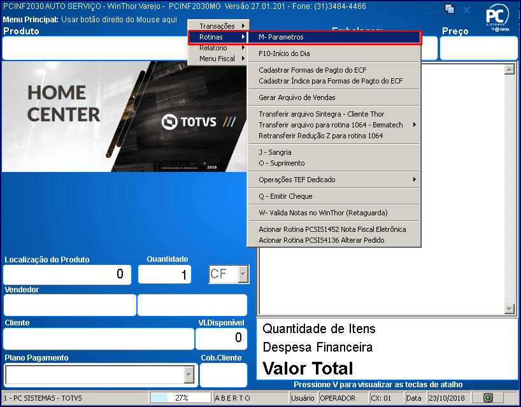Click the Localização do Produto field
Viewport: 521px width, 407px height.
pyautogui.click(x=67, y=275)
